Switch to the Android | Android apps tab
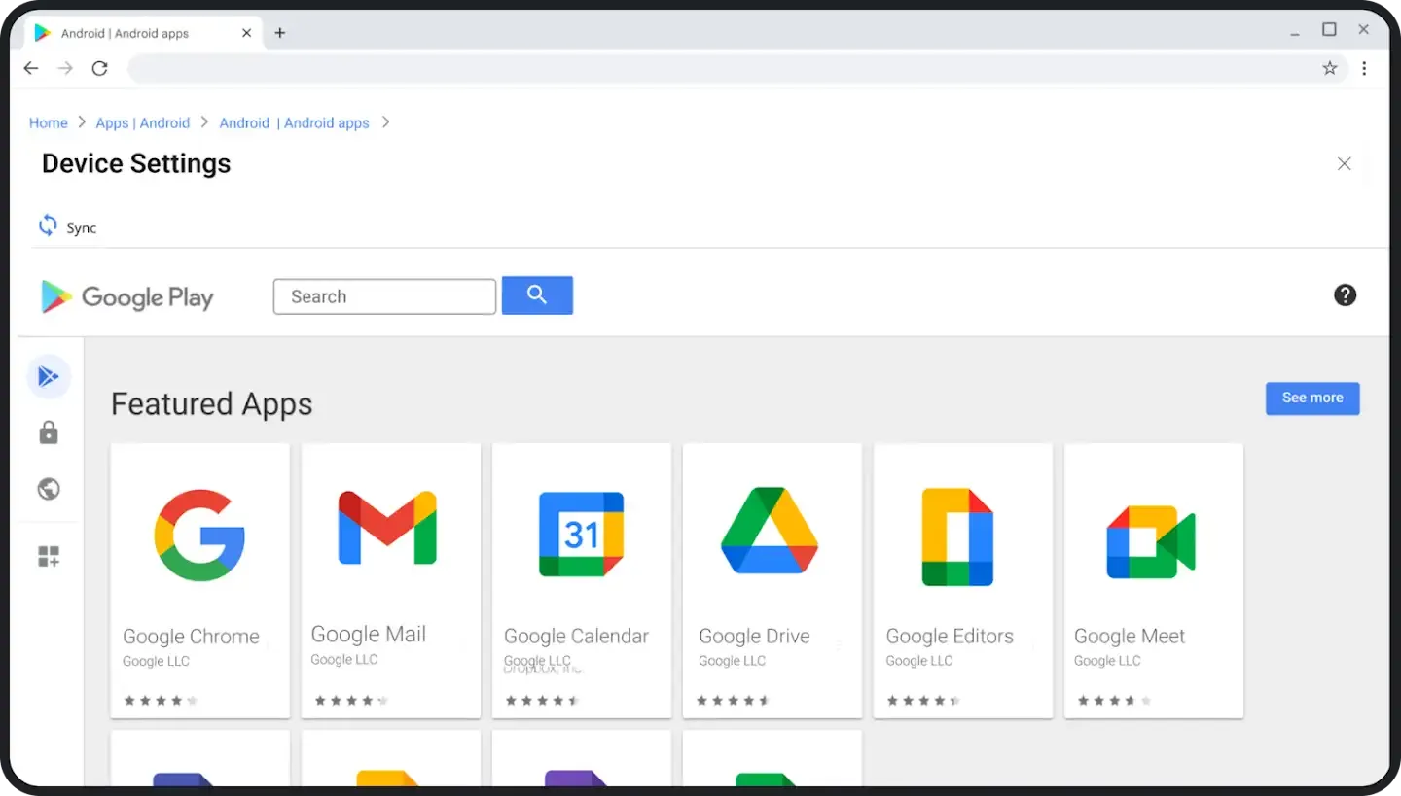This screenshot has height=796, width=1401. pos(136,32)
